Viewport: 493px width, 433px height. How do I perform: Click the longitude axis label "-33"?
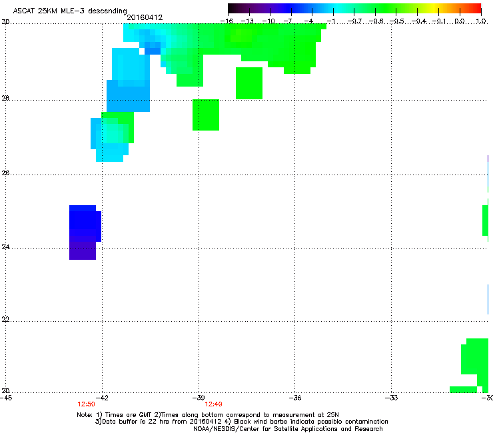point(392,398)
